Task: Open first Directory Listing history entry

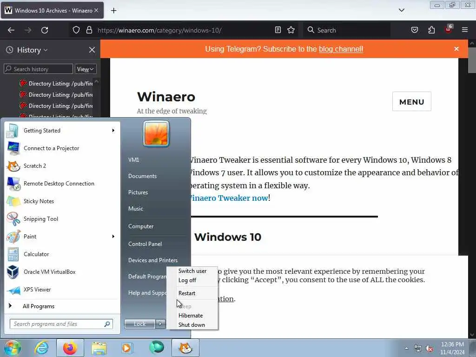Action: point(56,84)
